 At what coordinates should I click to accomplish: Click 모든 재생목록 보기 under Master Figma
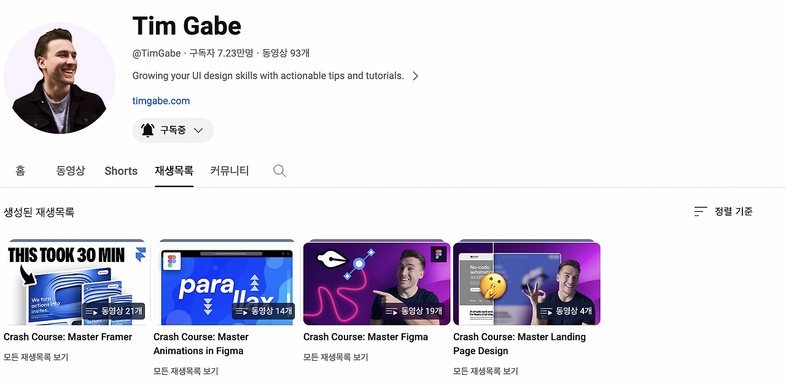[335, 357]
